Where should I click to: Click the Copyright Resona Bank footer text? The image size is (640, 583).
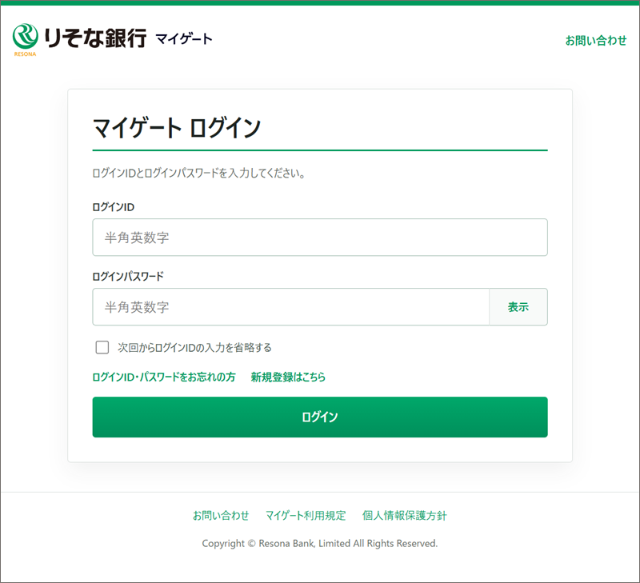tap(320, 544)
